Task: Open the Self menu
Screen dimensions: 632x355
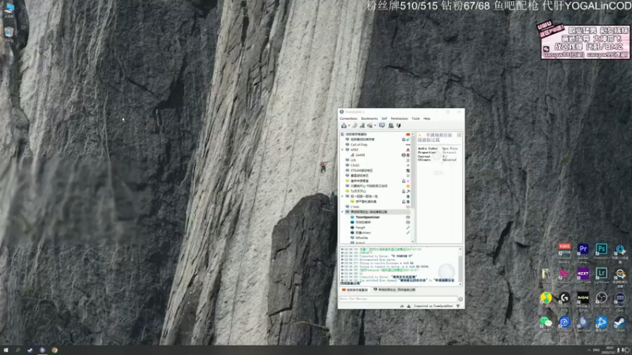Action: coord(384,119)
